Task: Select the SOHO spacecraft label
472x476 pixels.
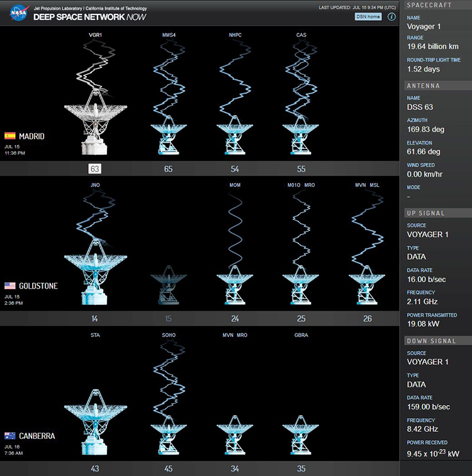Action: click(169, 335)
